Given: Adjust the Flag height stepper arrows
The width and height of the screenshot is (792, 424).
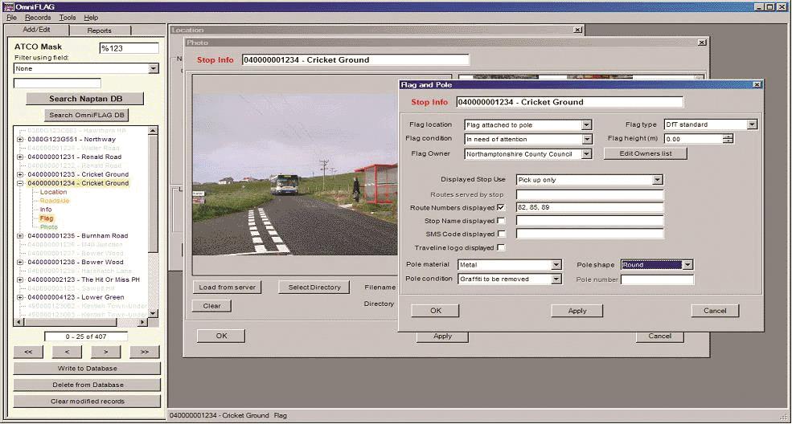Looking at the screenshot, I should click(x=728, y=139).
